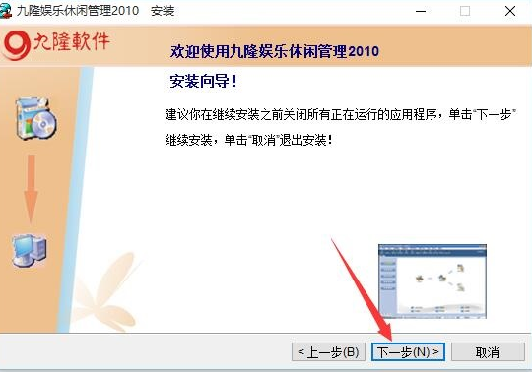Image resolution: width=532 pixels, height=374 pixels.
Task: Click the installer app icon in title bar
Action: [5, 11]
